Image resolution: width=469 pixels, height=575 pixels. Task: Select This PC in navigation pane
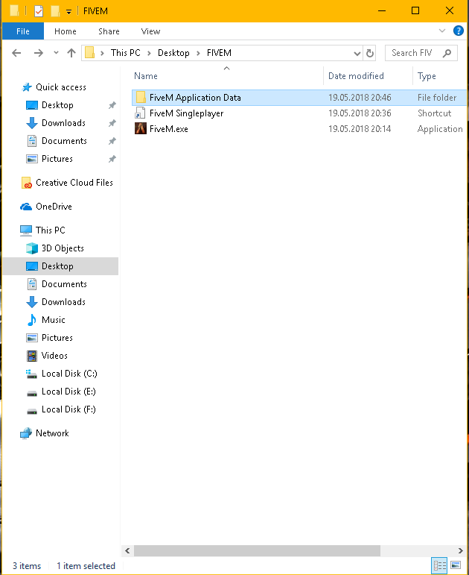click(x=43, y=230)
